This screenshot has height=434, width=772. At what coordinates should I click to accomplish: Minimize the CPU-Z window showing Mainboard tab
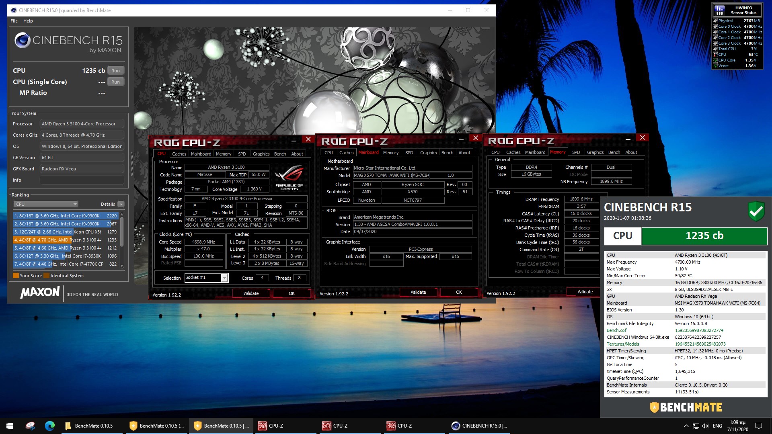[461, 139]
